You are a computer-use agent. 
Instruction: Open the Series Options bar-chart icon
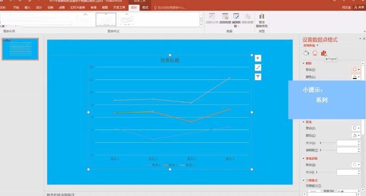pos(324,53)
